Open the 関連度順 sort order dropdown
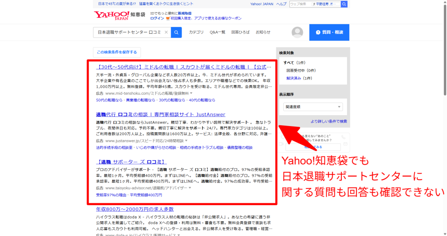Image resolution: width=447 pixels, height=236 pixels. pyautogui.click(x=313, y=107)
